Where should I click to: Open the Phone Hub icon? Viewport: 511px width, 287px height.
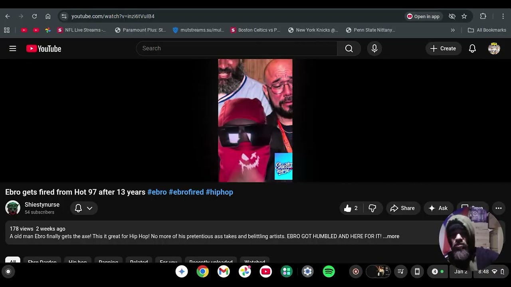pos(417,271)
